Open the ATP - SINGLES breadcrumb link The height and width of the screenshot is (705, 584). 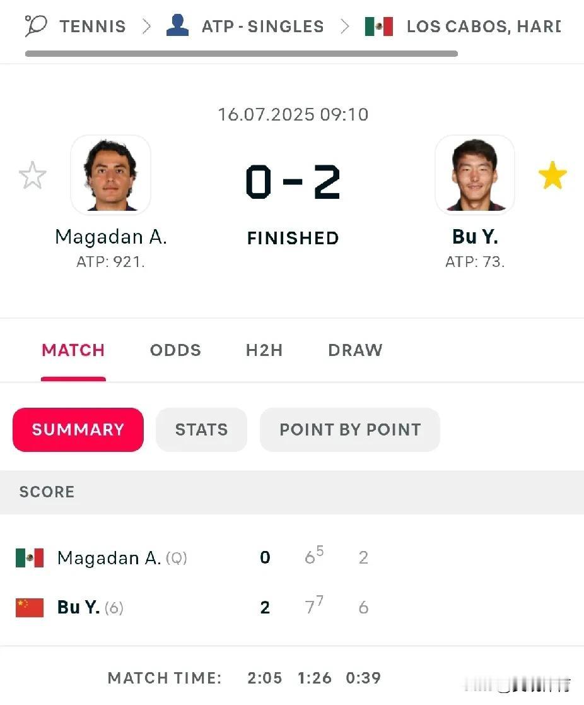[263, 26]
